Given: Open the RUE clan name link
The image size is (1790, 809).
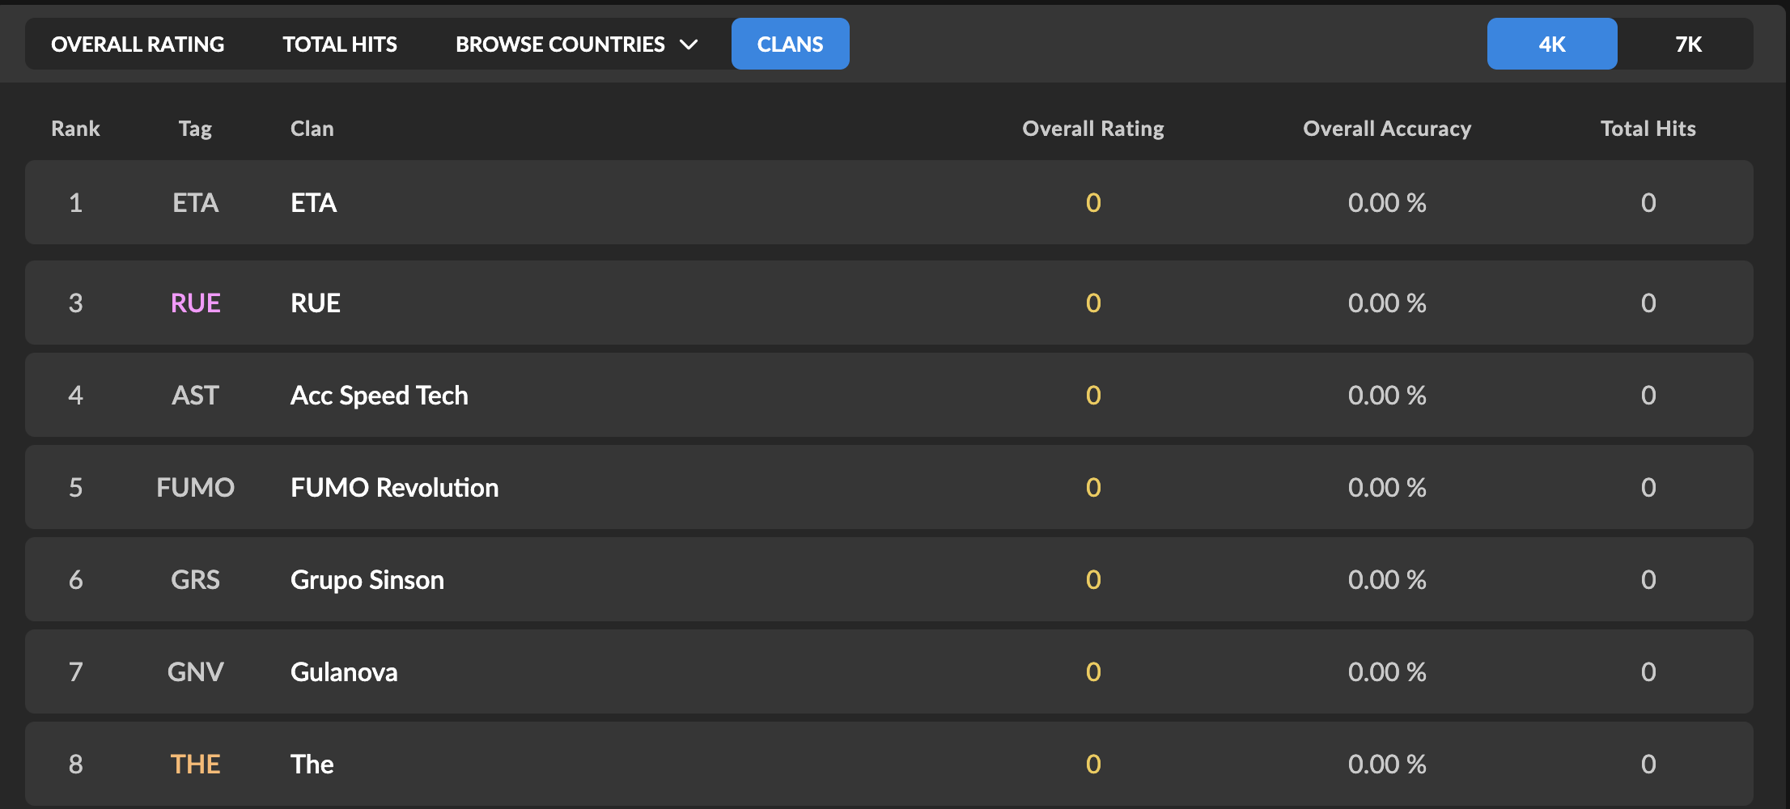Looking at the screenshot, I should (x=315, y=303).
